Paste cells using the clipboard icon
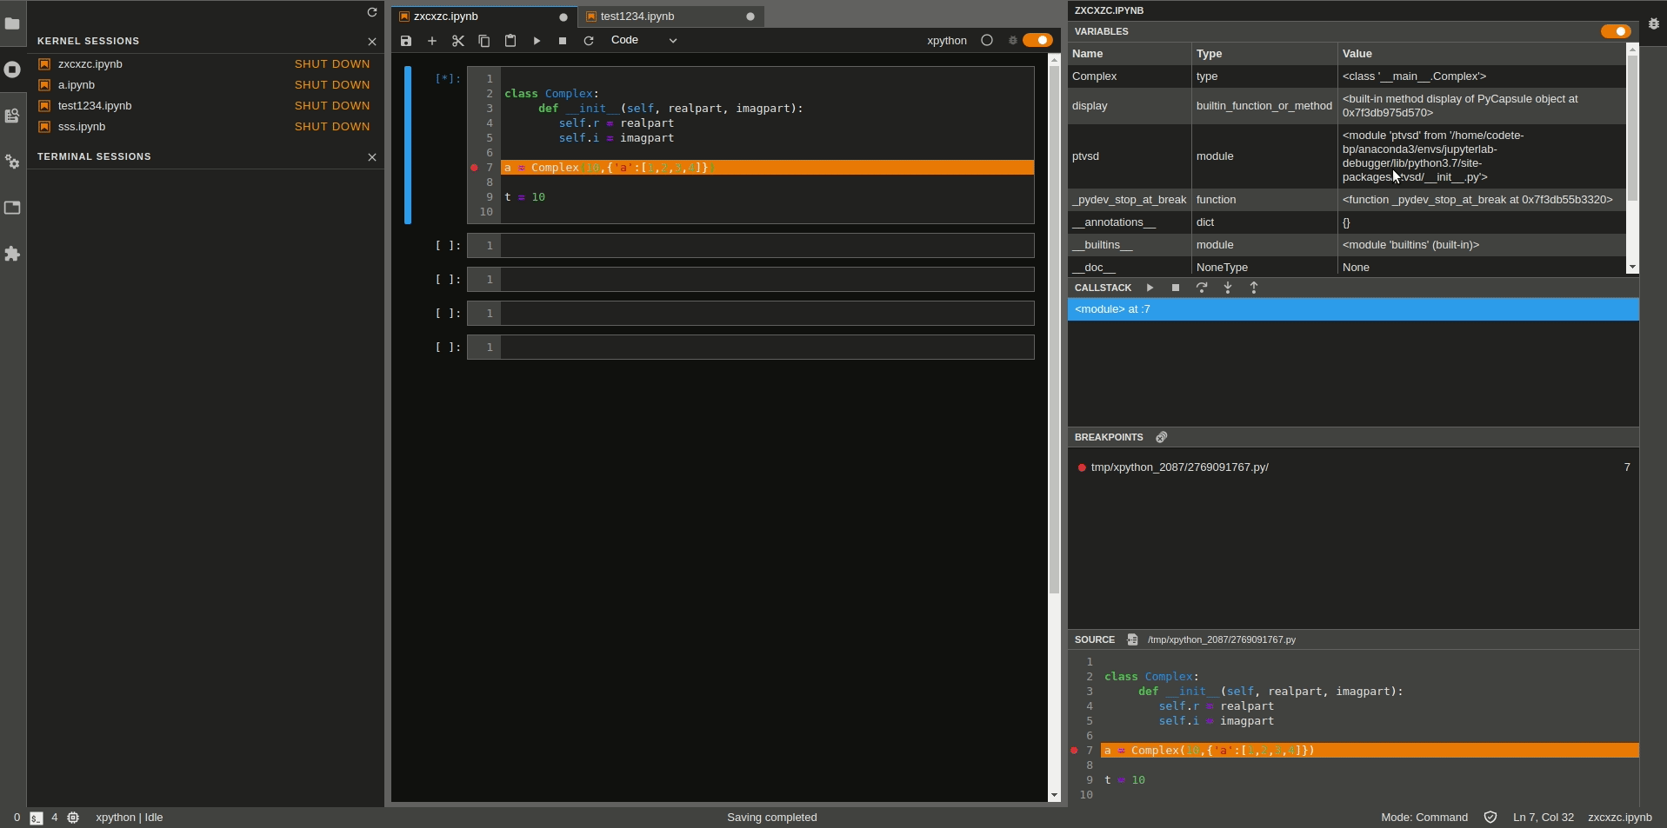The width and height of the screenshot is (1667, 828). point(510,41)
